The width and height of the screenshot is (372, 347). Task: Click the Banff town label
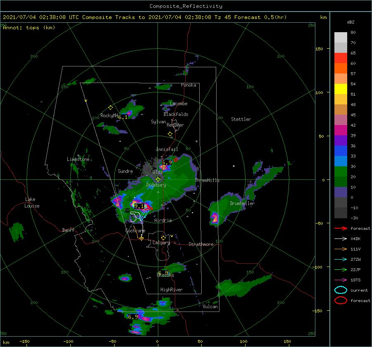pyautogui.click(x=68, y=230)
